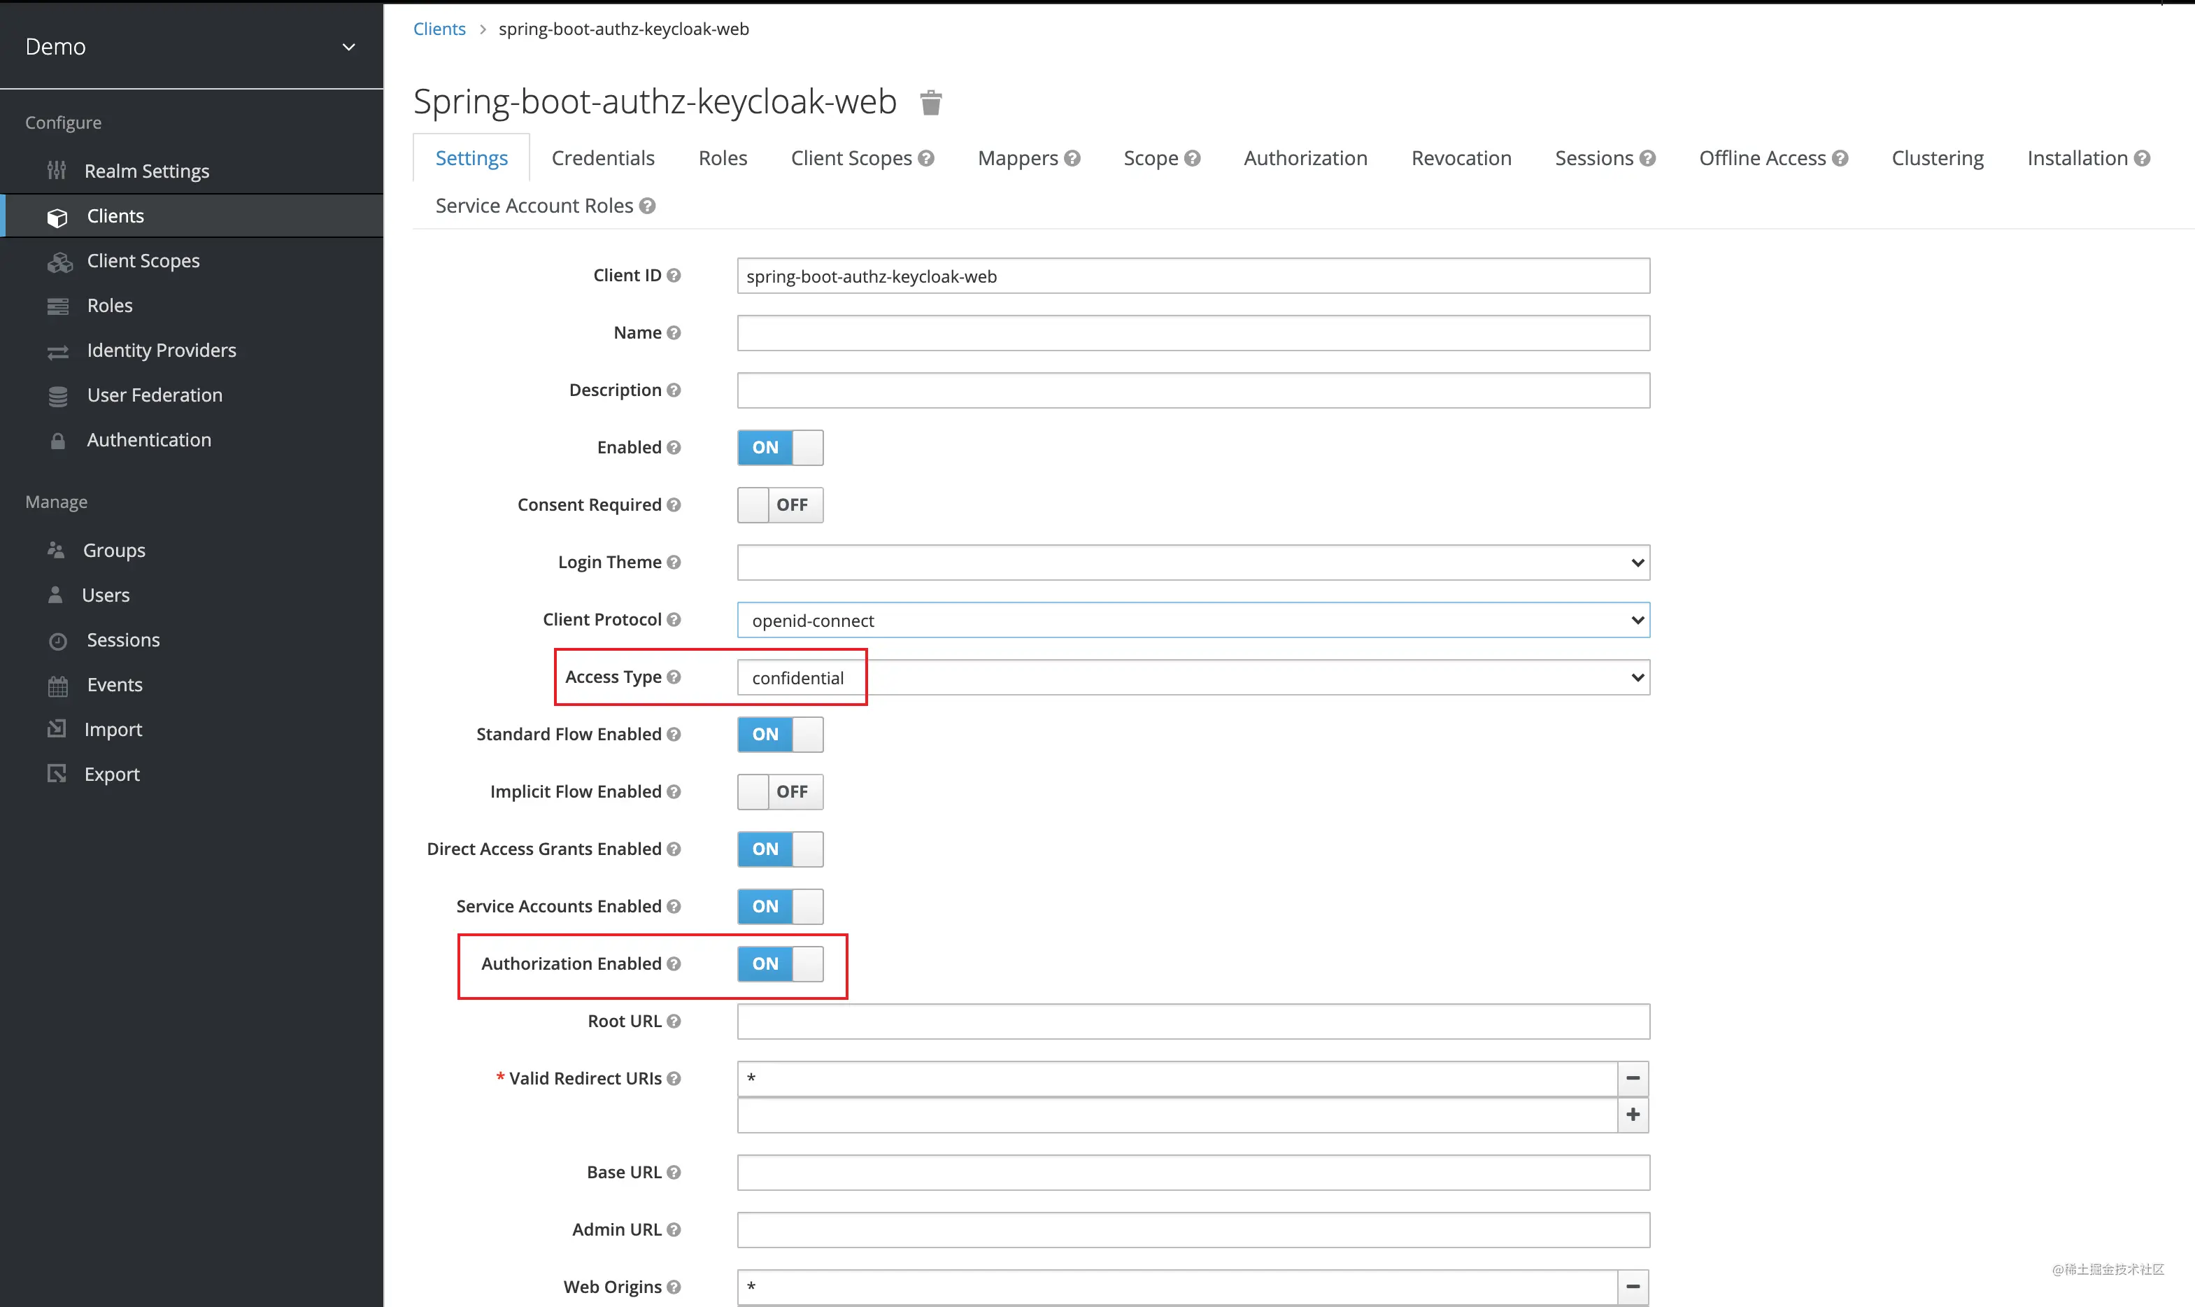Open Users under Manage
The width and height of the screenshot is (2195, 1307).
coord(106,595)
